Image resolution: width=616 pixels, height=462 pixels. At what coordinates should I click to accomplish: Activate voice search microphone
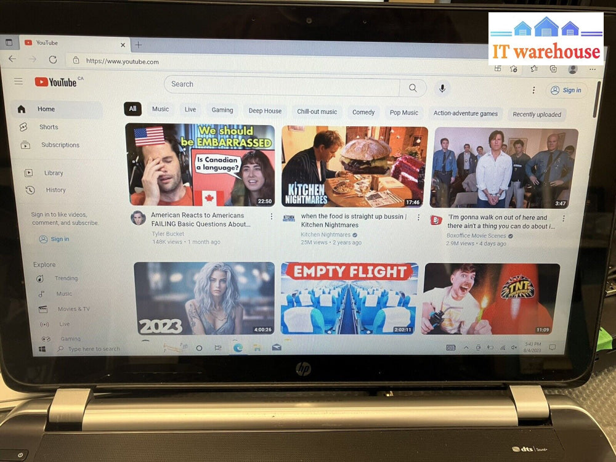point(442,89)
